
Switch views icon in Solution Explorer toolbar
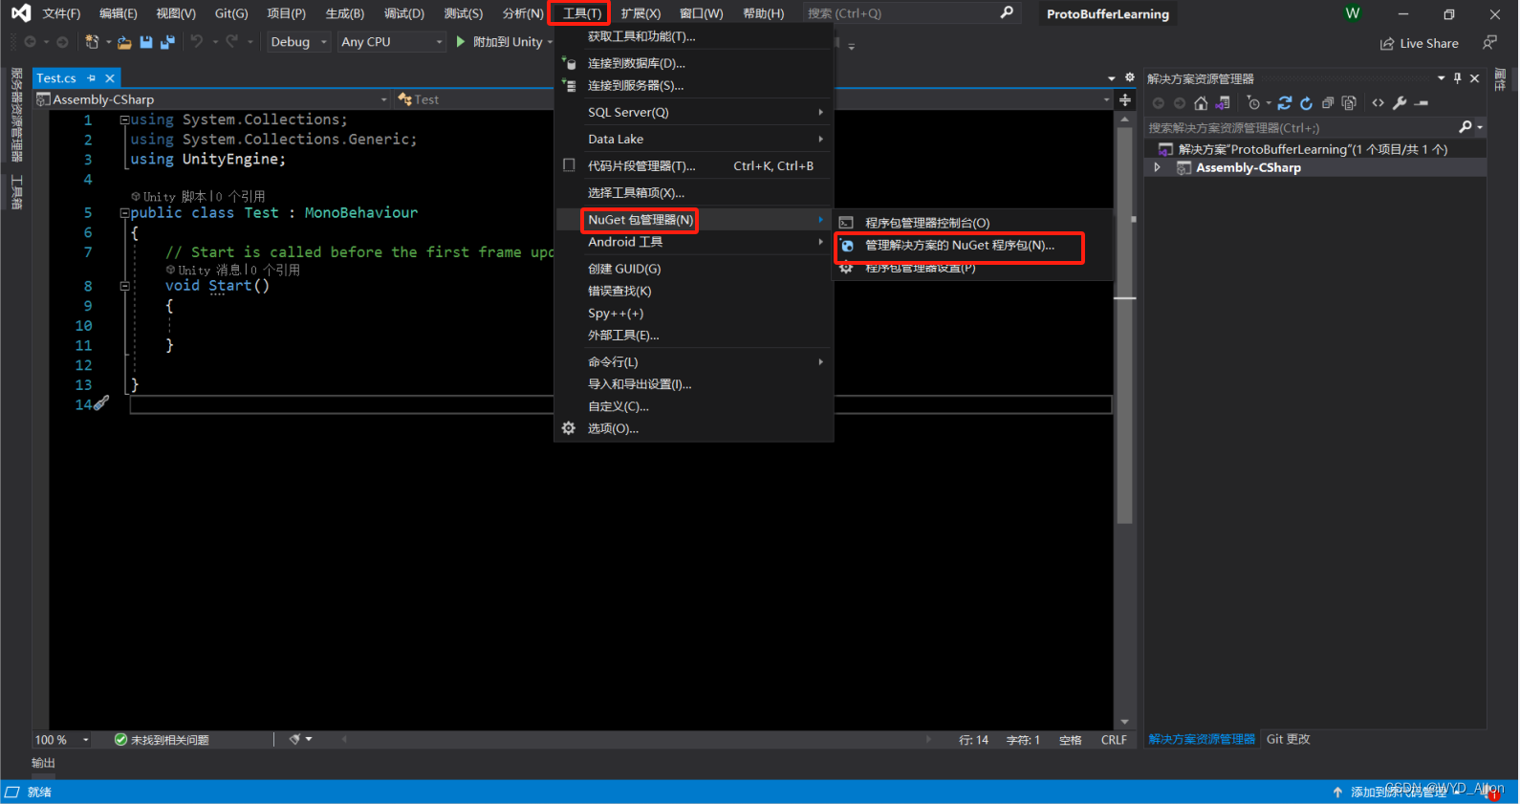[1223, 103]
